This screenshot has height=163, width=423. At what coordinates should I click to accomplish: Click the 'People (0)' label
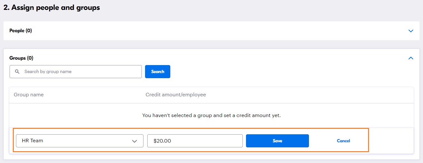coord(21,31)
